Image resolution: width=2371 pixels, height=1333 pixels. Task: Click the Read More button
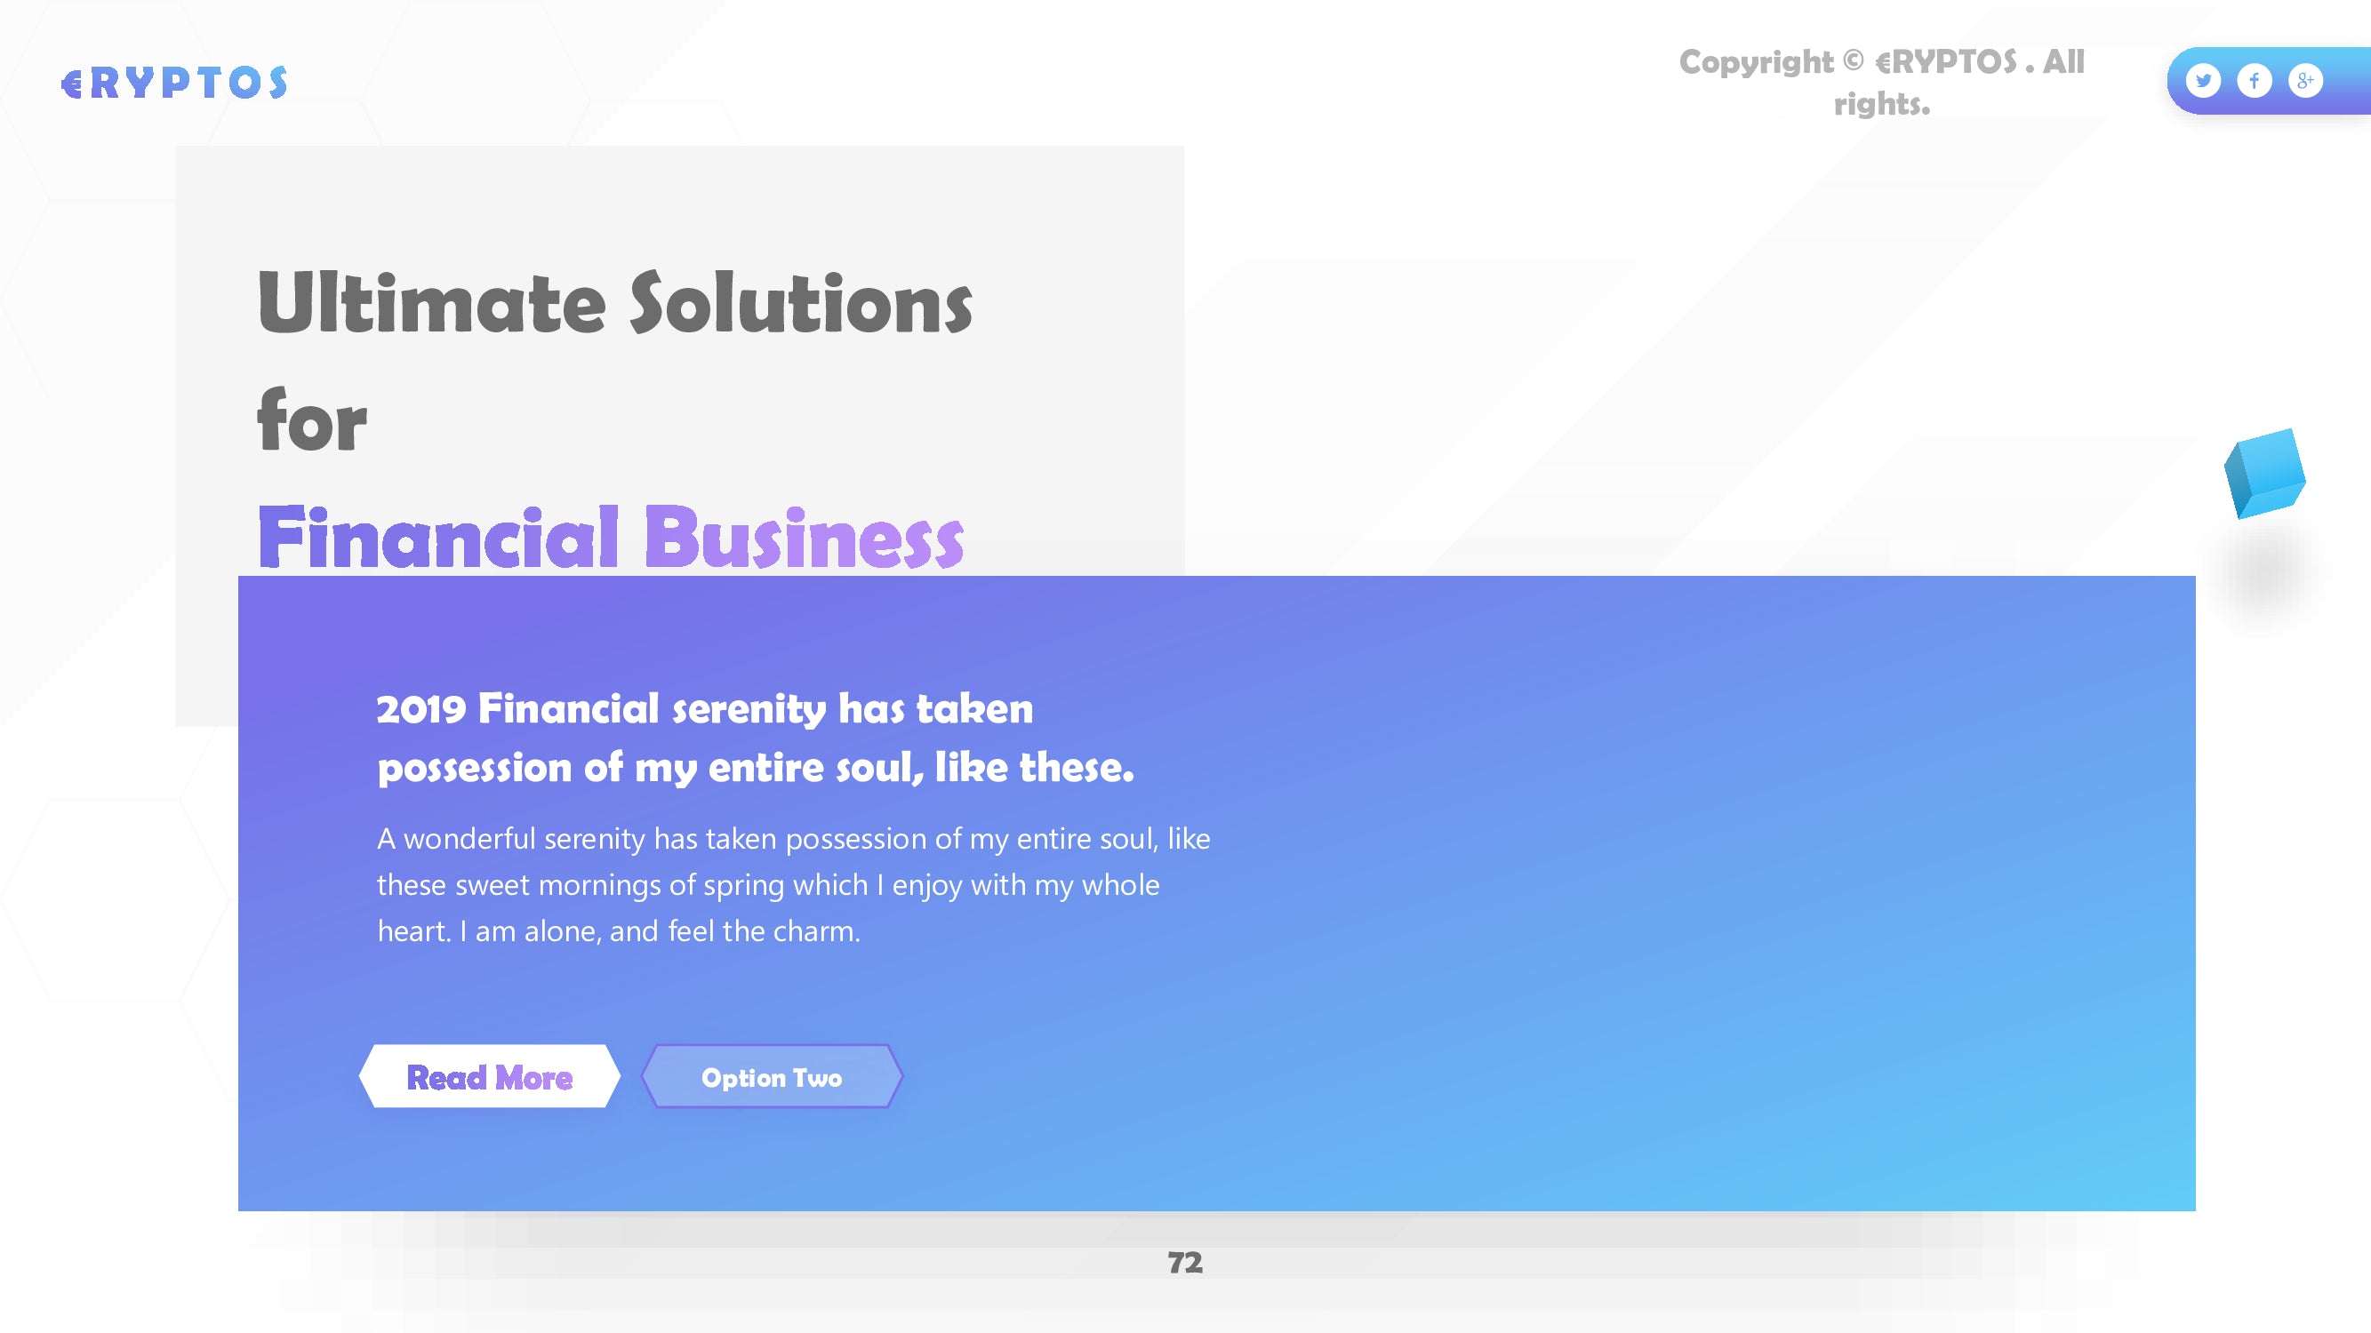(489, 1076)
